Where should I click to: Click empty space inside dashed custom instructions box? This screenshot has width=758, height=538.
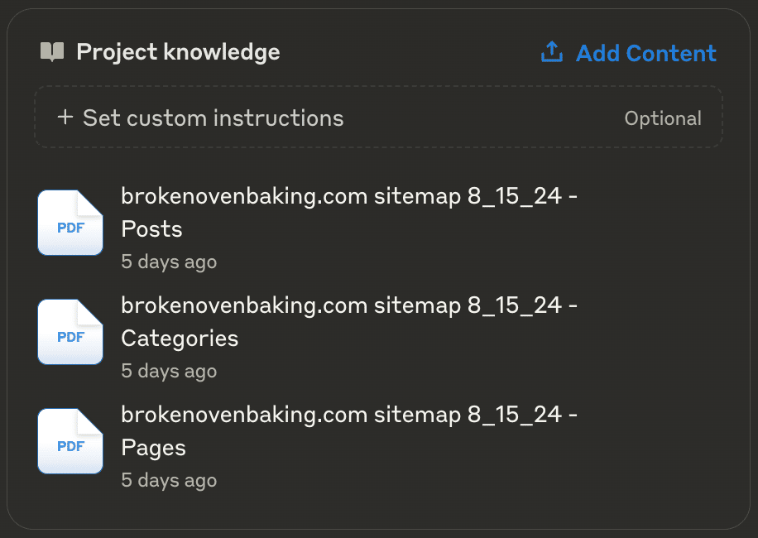483,118
